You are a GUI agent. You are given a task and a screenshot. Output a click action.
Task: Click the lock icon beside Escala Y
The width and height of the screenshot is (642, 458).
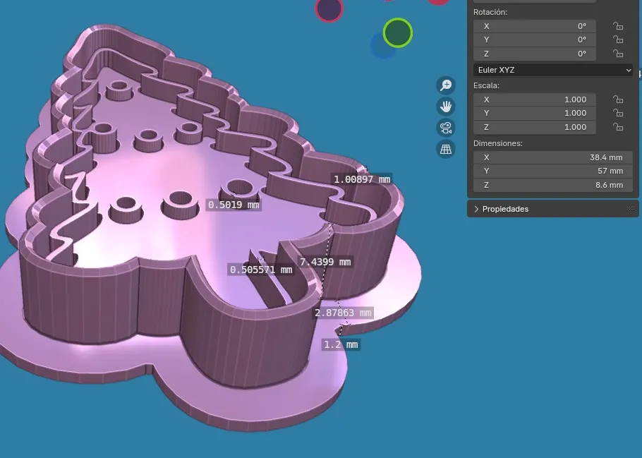(x=617, y=113)
